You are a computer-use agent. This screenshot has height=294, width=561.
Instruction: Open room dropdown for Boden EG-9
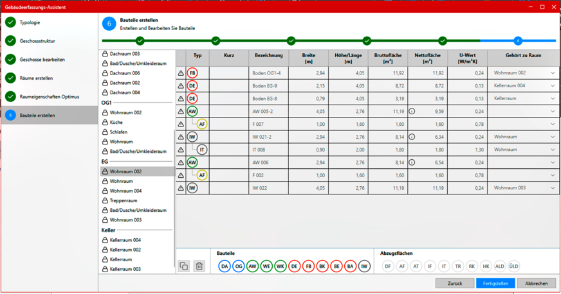[553, 85]
